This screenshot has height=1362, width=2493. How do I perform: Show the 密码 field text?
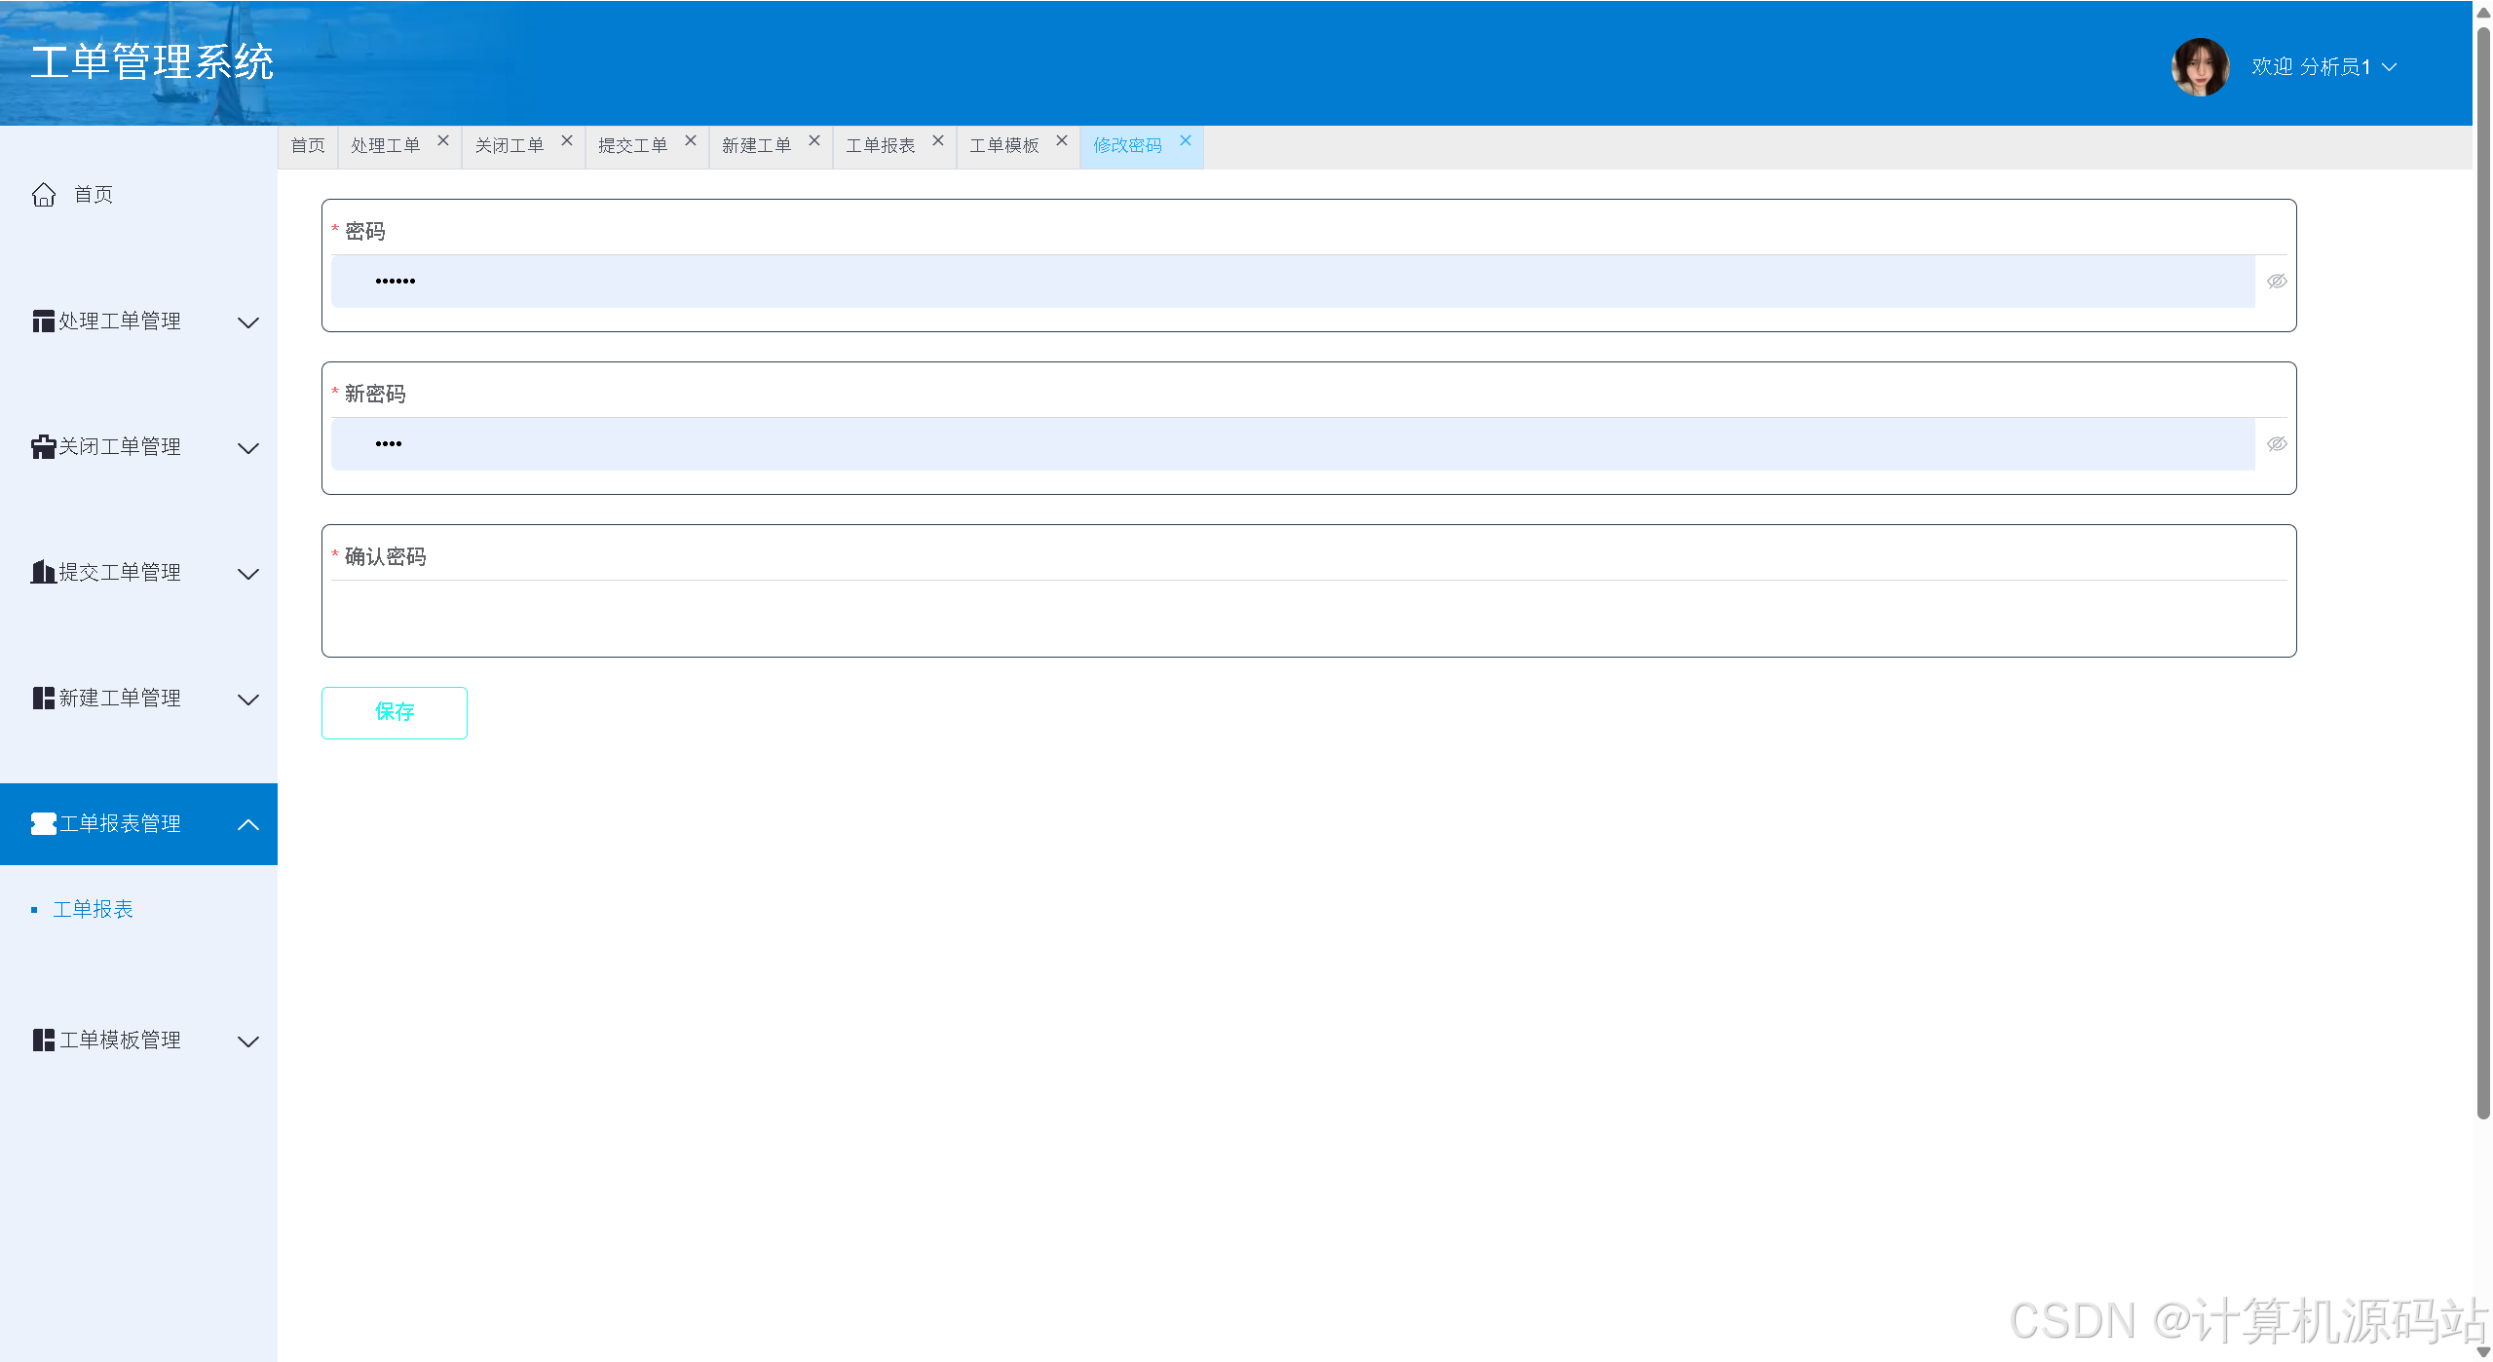2276,282
